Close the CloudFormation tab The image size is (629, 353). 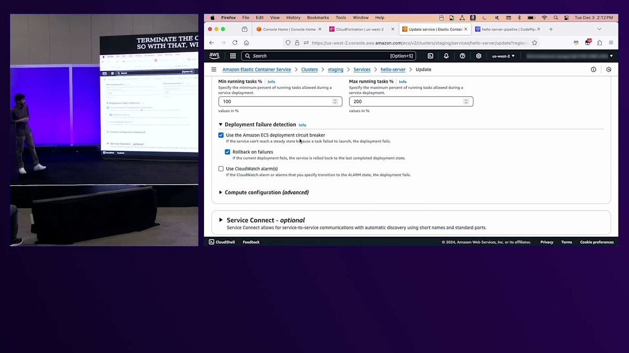pyautogui.click(x=393, y=29)
